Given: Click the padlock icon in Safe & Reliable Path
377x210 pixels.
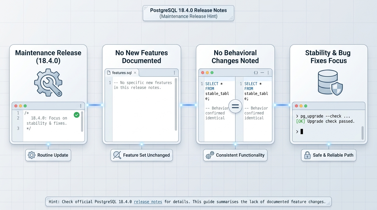Looking at the screenshot, I should click(307, 155).
